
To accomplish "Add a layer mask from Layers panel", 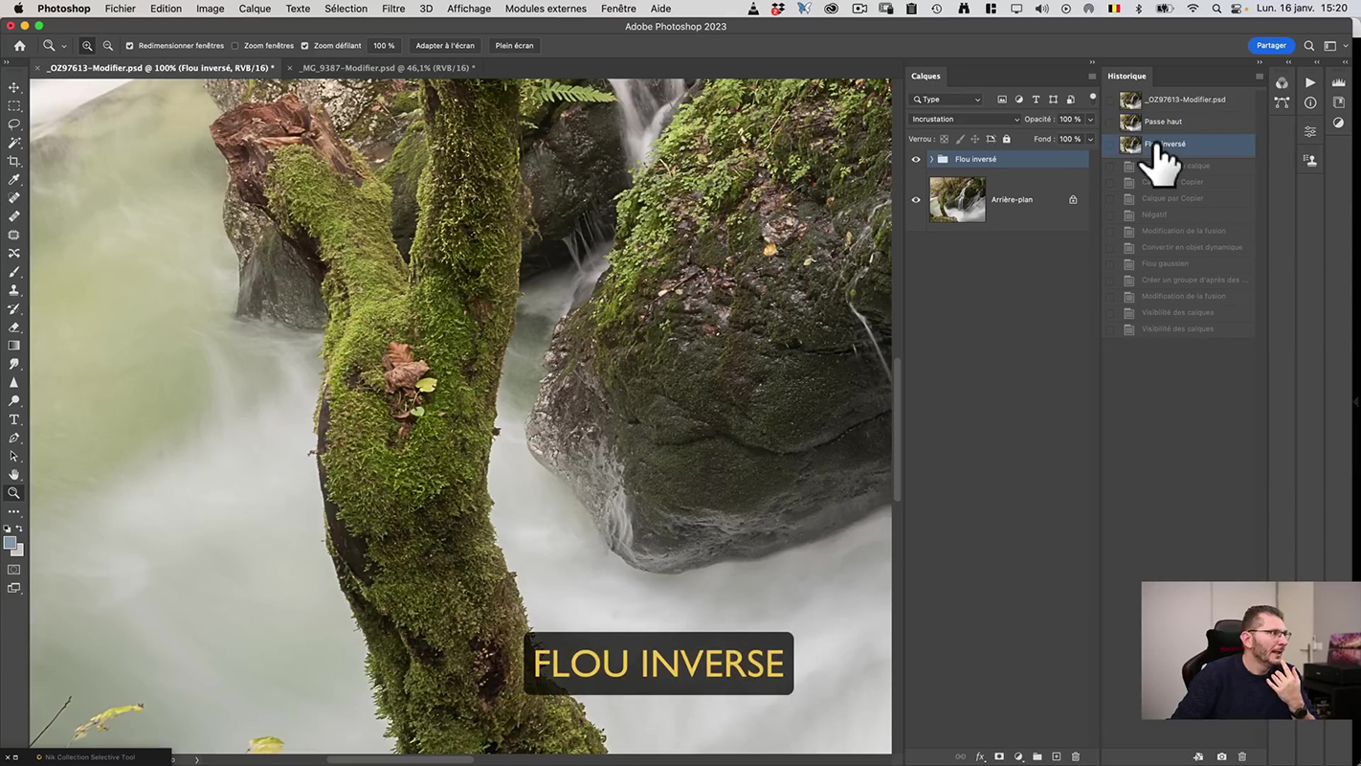I will tap(999, 756).
